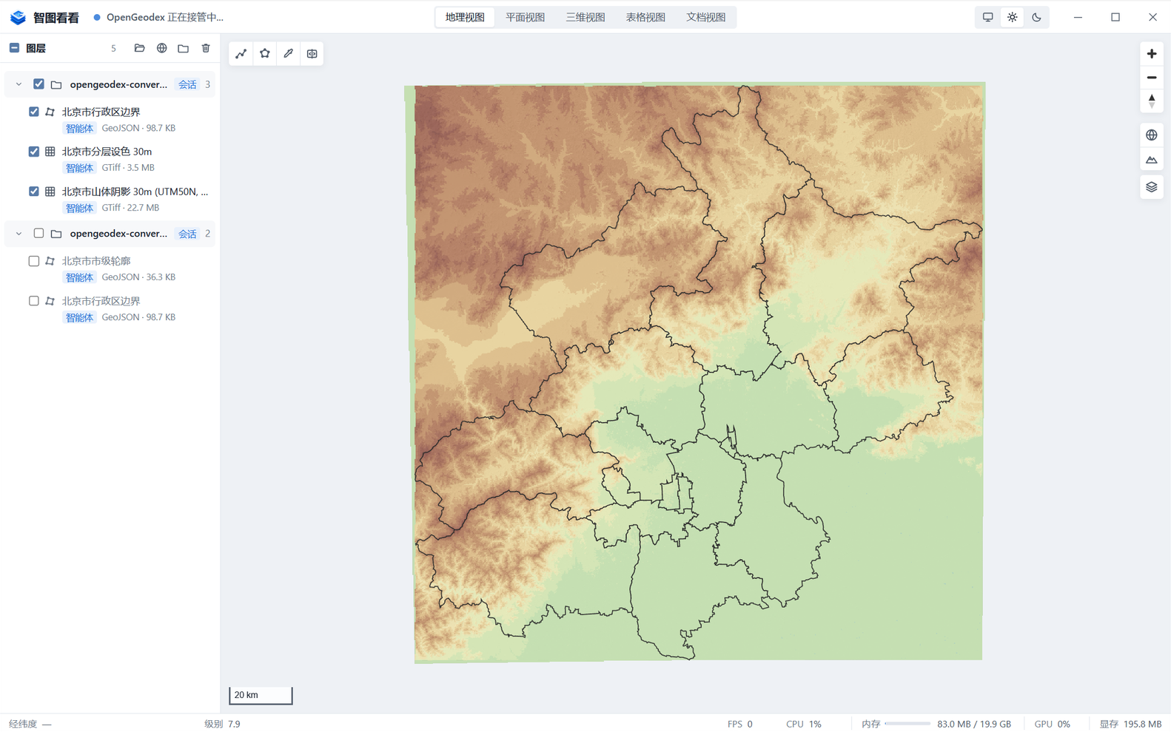Image resolution: width=1171 pixels, height=732 pixels.
Task: Zoom out with the minus button
Action: pyautogui.click(x=1152, y=78)
